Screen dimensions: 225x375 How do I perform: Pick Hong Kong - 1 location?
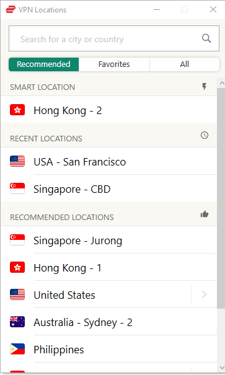109,267
